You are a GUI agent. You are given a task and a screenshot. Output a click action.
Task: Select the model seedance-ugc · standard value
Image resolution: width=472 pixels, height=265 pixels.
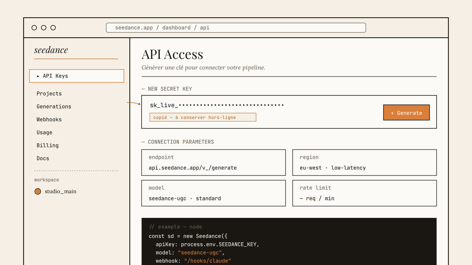tap(185, 198)
